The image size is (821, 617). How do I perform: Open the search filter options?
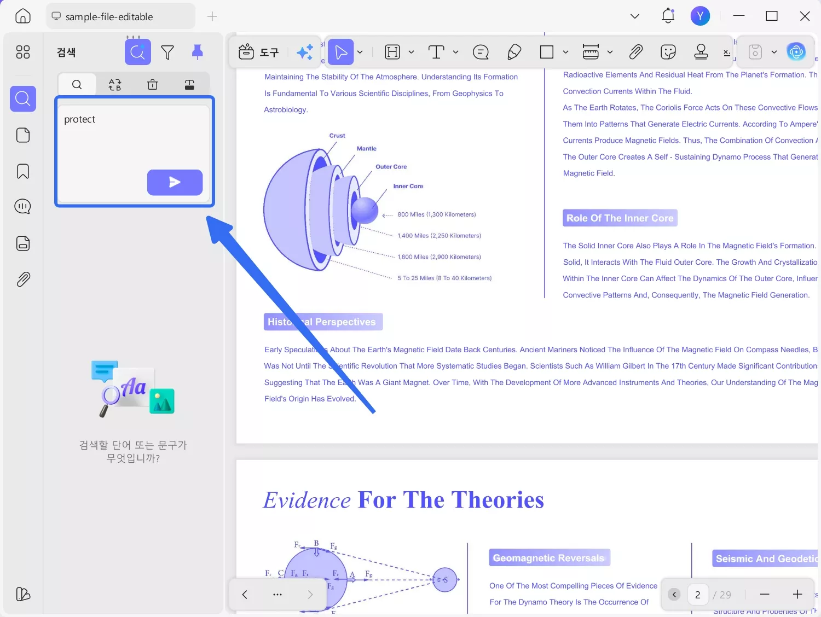pyautogui.click(x=167, y=53)
